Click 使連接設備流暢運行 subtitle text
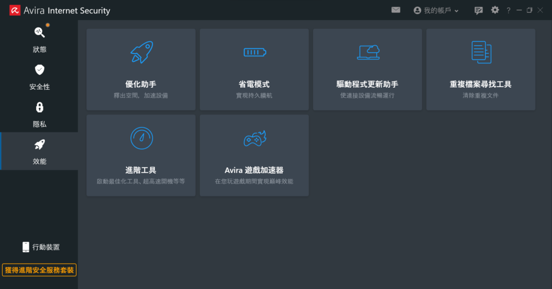Image resolution: width=552 pixels, height=289 pixels. point(368,95)
